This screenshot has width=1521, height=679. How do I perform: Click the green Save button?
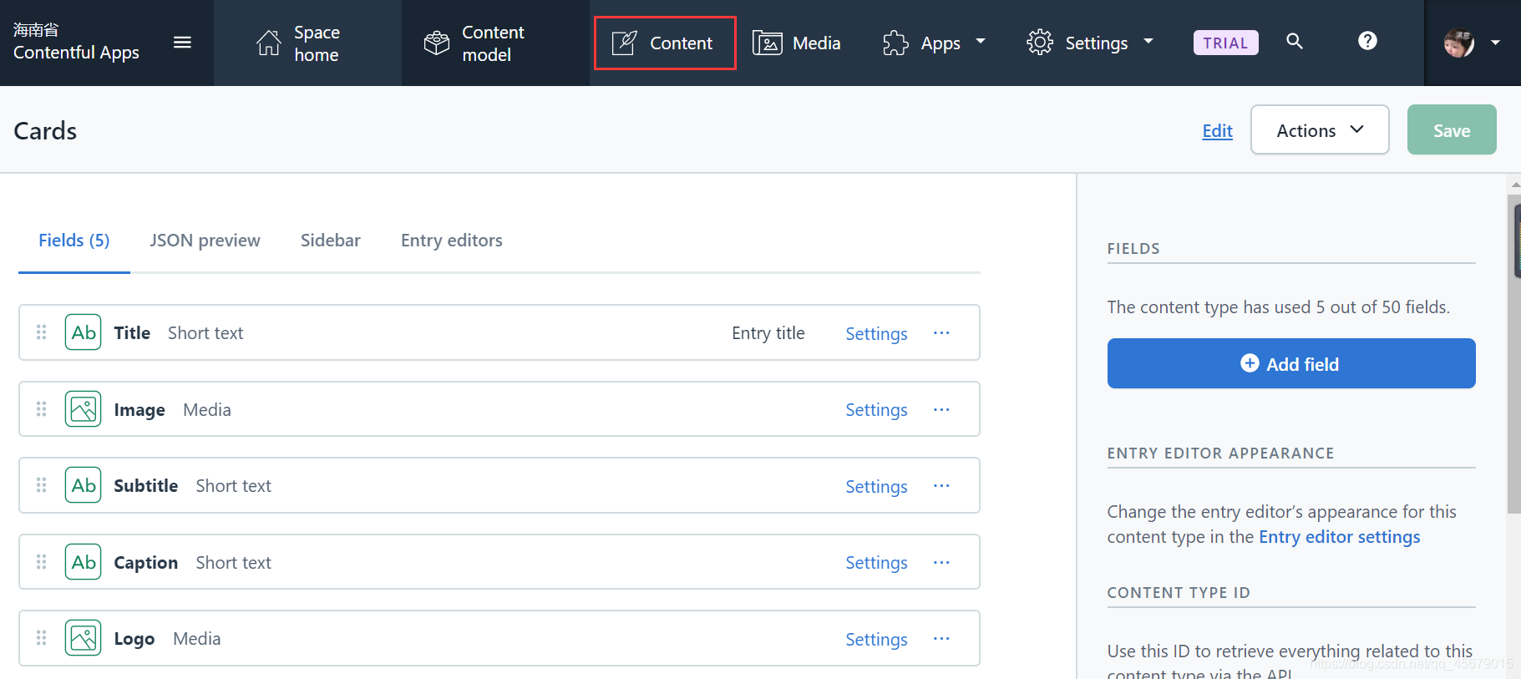1452,130
